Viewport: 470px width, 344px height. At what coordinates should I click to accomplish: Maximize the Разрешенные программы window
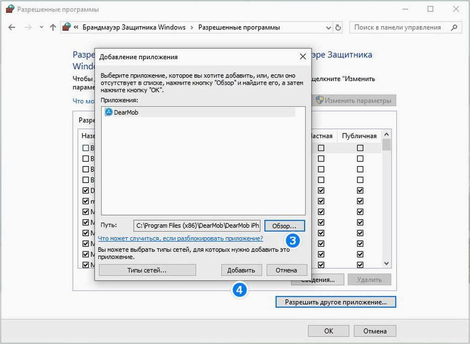point(431,9)
